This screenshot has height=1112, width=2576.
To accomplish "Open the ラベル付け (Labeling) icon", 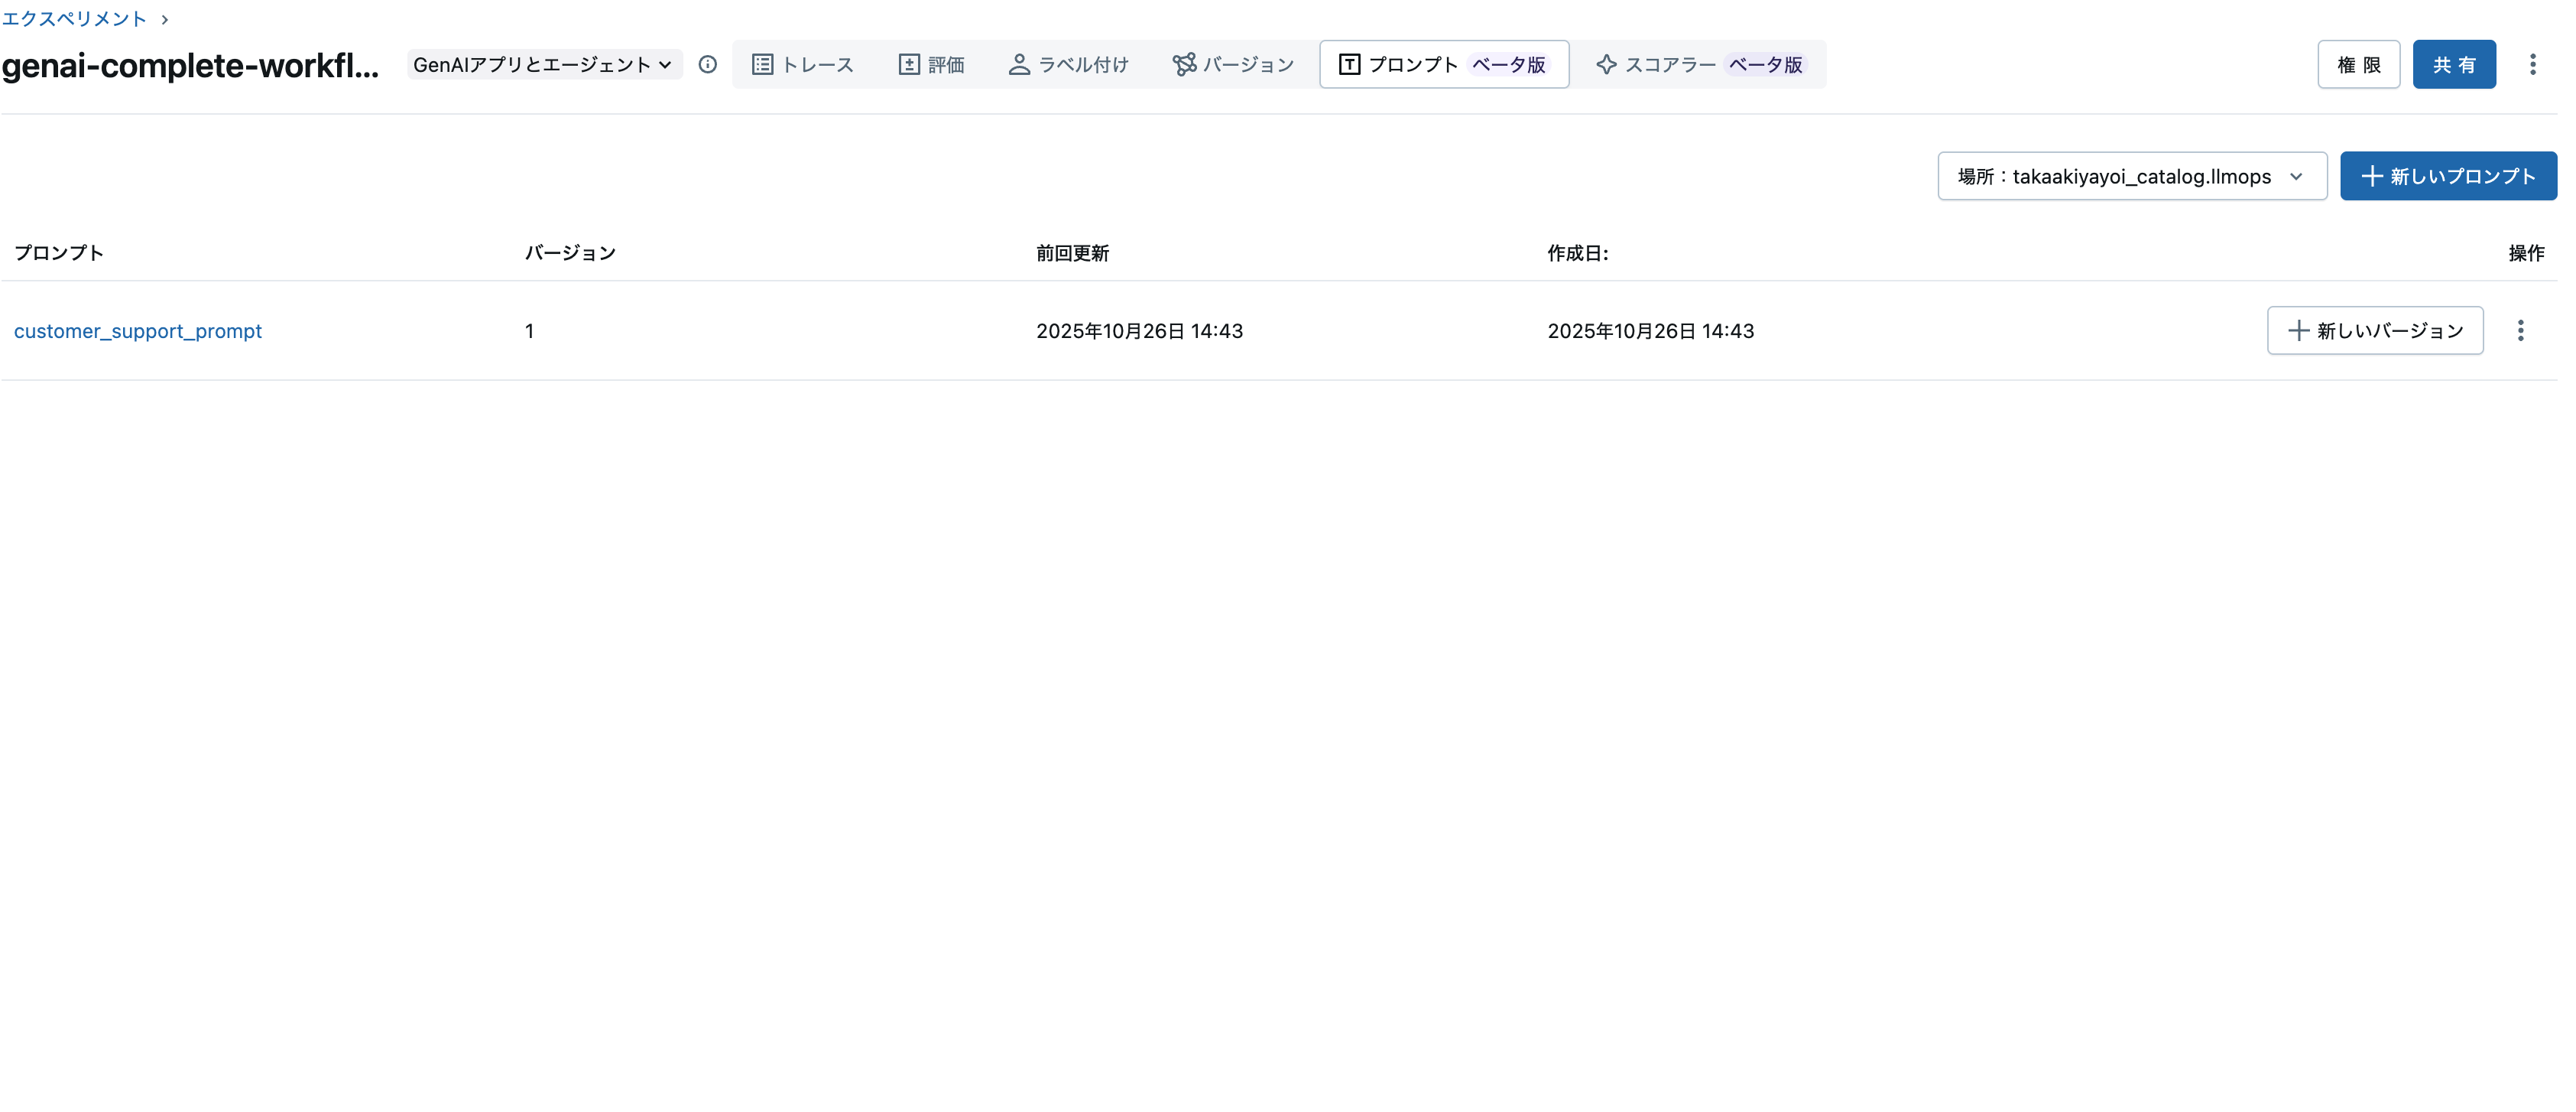I will click(x=1019, y=64).
